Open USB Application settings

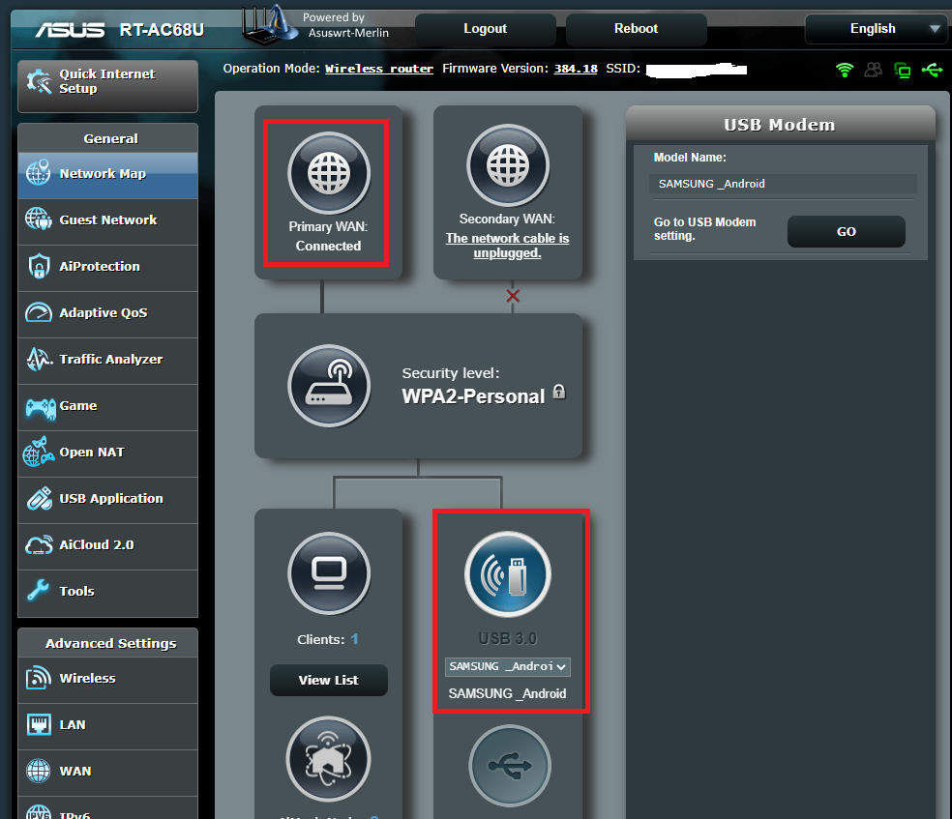(107, 499)
